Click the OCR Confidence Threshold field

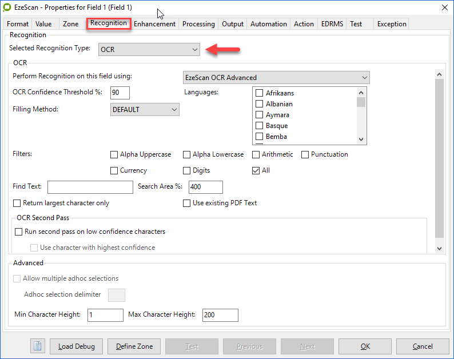pos(120,93)
